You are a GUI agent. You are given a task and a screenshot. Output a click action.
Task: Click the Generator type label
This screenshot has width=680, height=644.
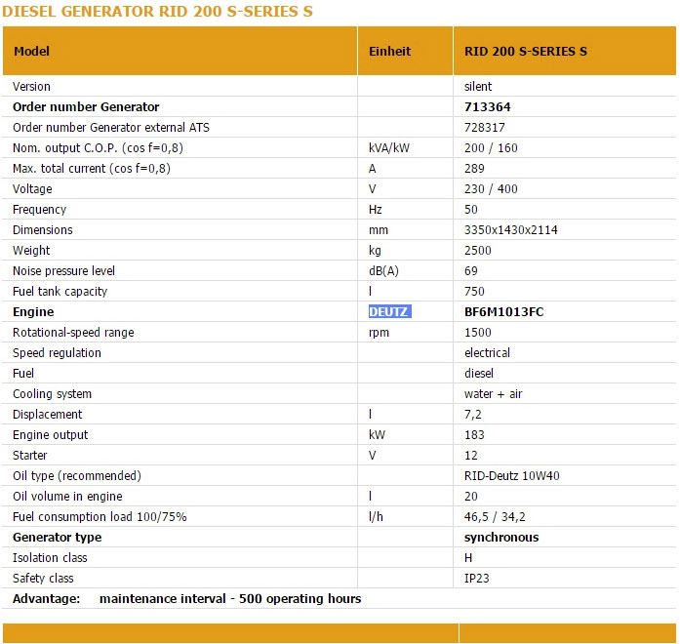(x=57, y=538)
